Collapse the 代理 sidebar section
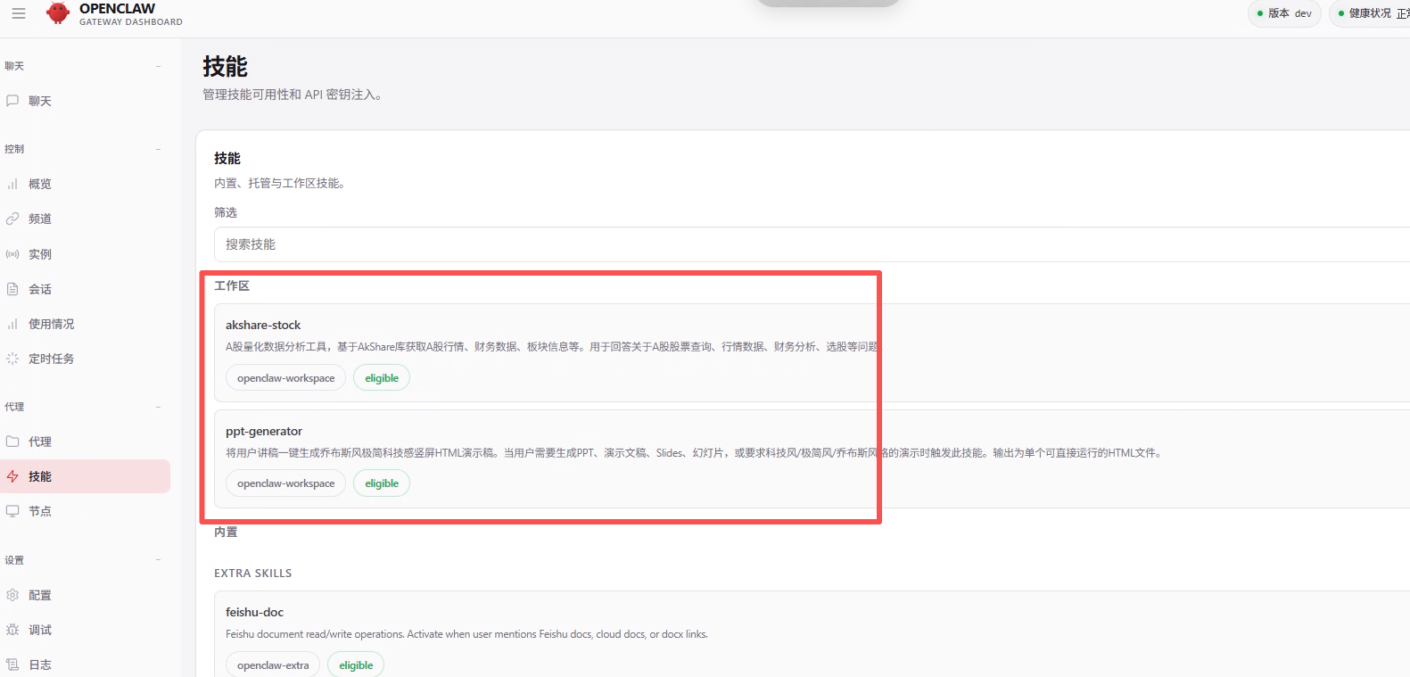The width and height of the screenshot is (1410, 677). [159, 407]
